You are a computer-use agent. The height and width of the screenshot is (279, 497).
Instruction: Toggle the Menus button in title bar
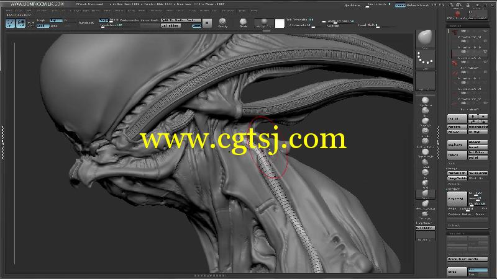400,5
